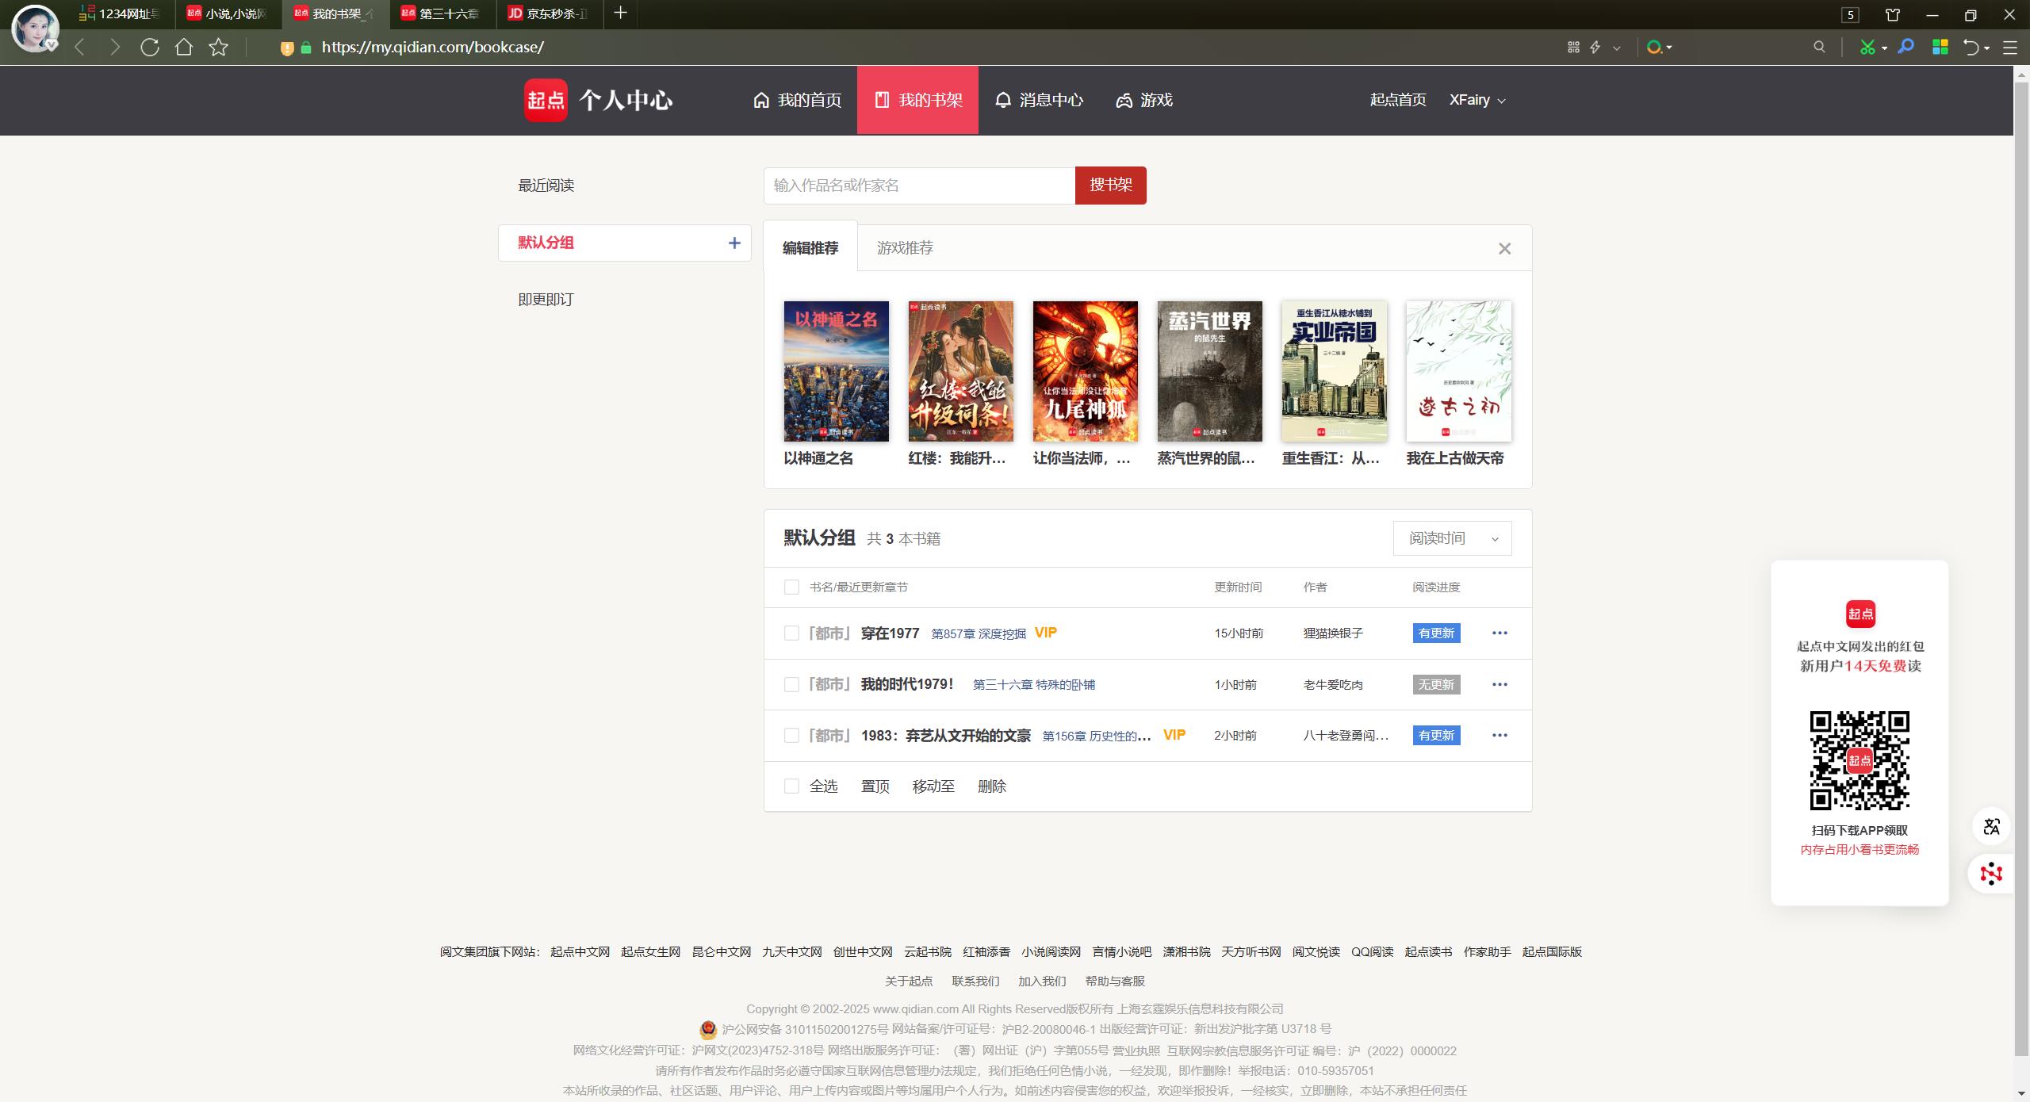Click the scissors screenshot tool icon

1867,48
